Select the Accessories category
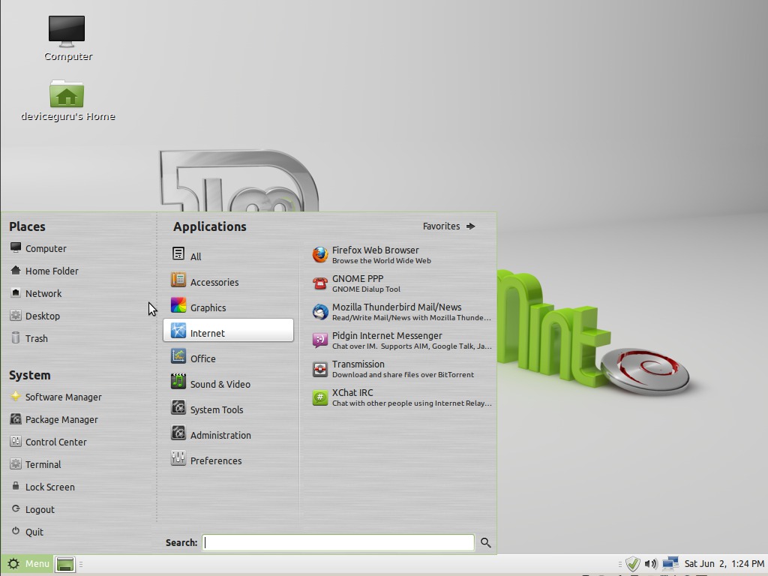 [228, 281]
